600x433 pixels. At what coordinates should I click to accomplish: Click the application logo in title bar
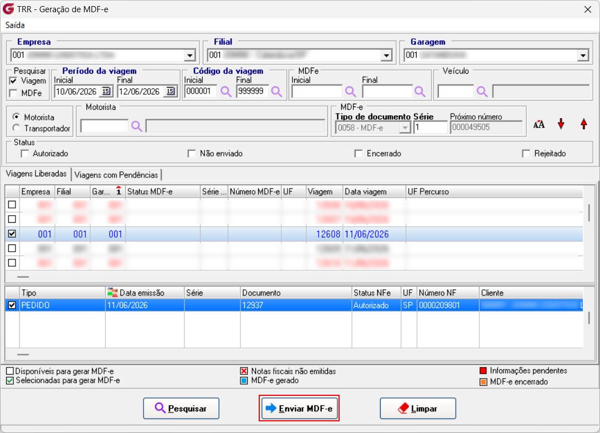click(8, 9)
